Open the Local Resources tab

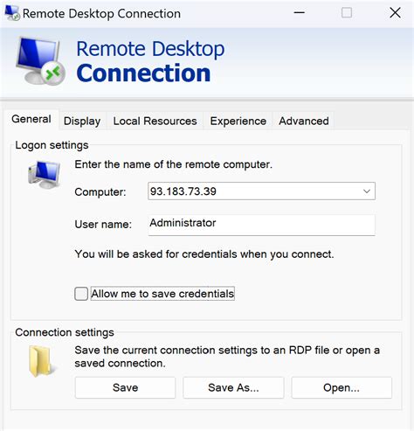click(x=155, y=121)
